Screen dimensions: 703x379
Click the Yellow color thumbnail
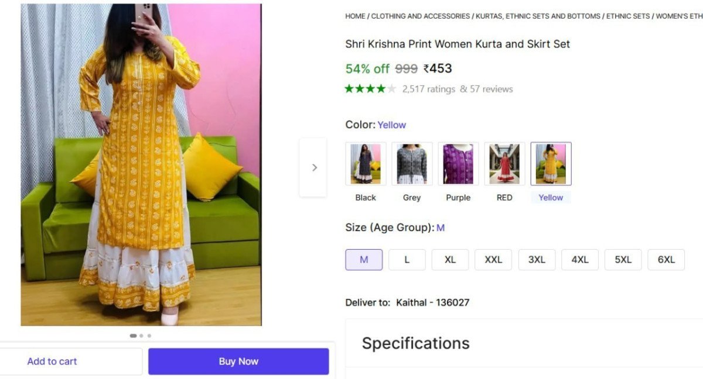pos(551,164)
